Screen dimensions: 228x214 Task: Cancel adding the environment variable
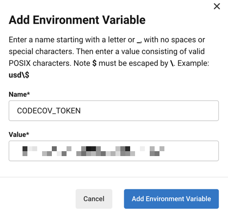94,199
